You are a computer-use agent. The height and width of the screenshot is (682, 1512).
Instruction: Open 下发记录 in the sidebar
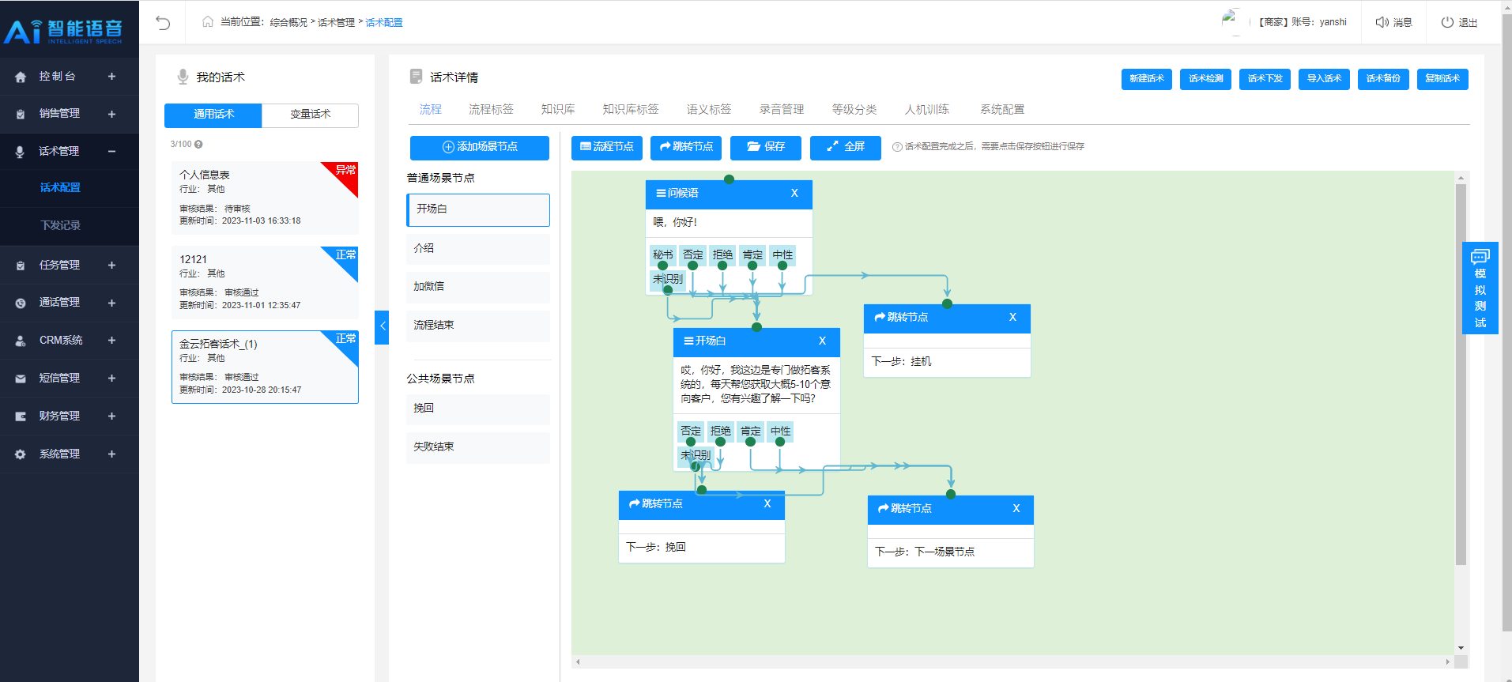61,226
